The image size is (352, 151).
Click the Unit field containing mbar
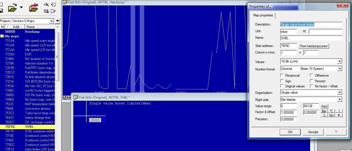point(288,32)
